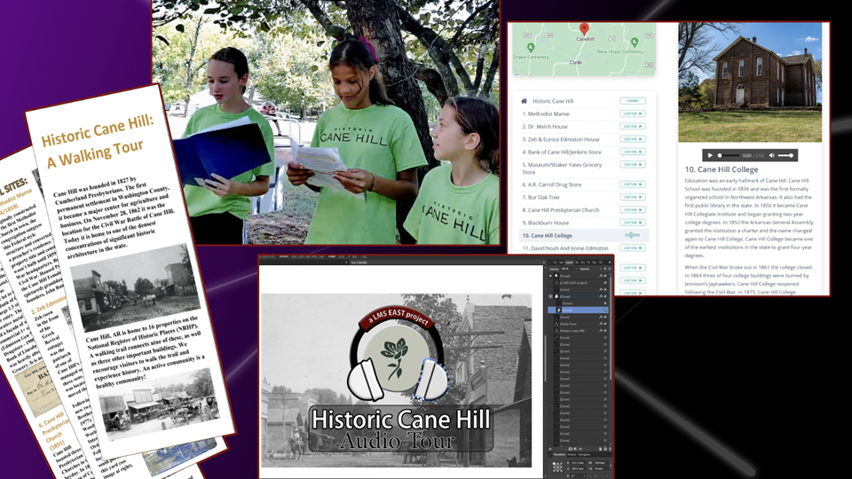852x479 pixels.
Task: Click 'Historic Cane Hill: A Walking Tour' brochure title
Action: pyautogui.click(x=99, y=141)
